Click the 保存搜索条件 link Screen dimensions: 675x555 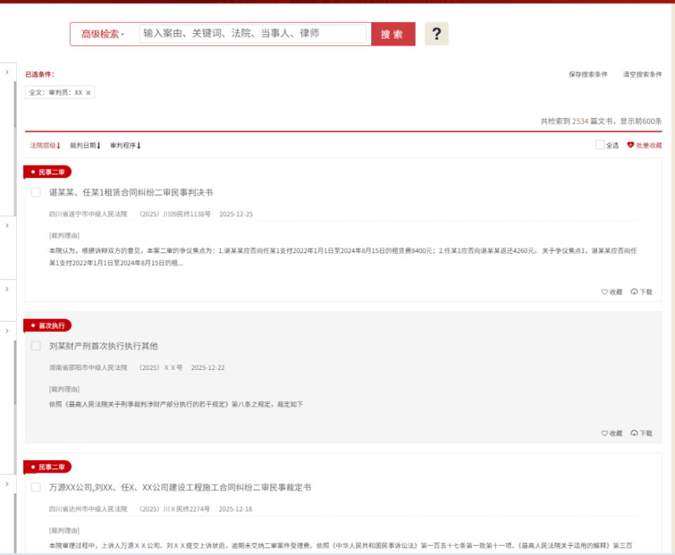[588, 74]
